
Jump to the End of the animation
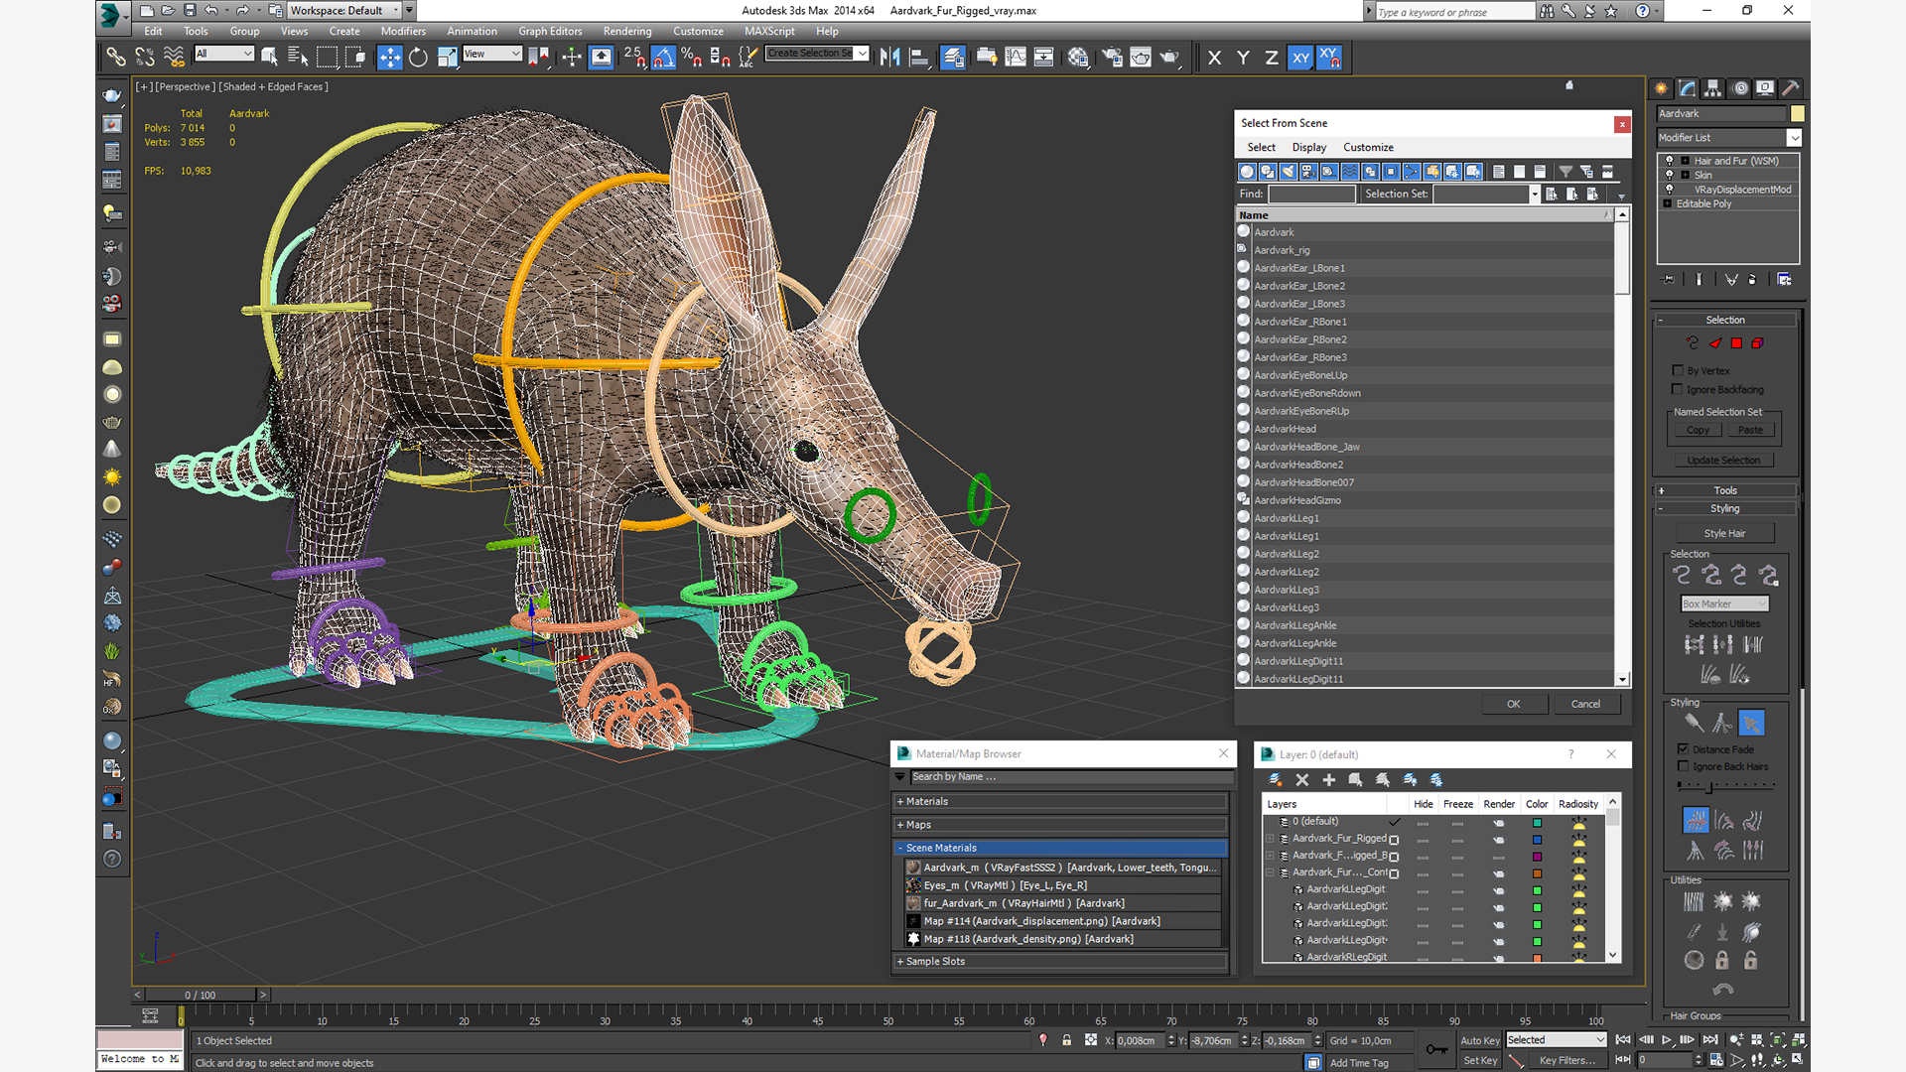1709,1039
